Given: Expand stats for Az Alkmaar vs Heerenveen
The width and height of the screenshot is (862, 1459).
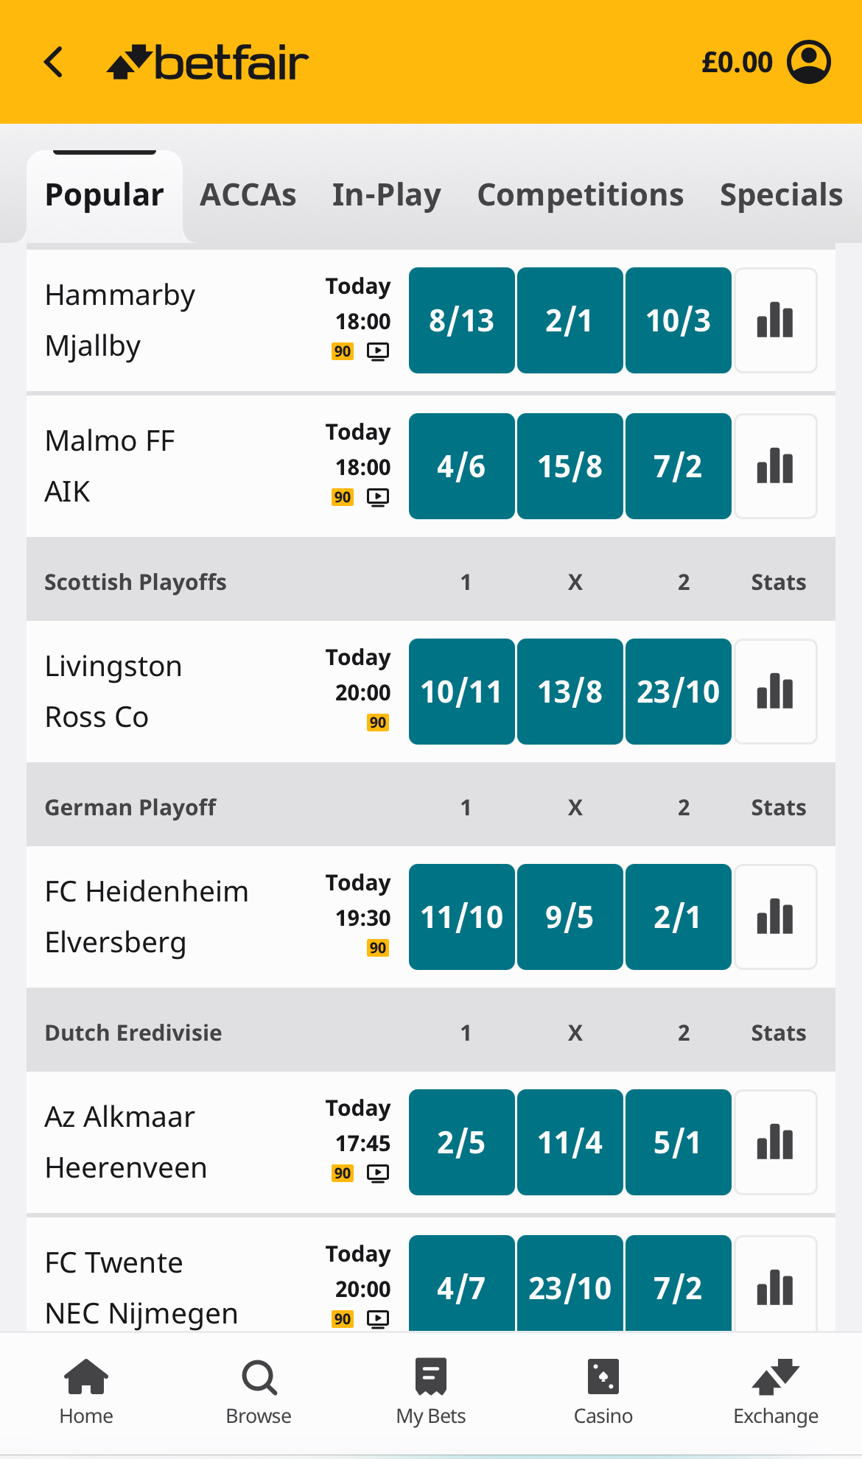Looking at the screenshot, I should point(775,1142).
